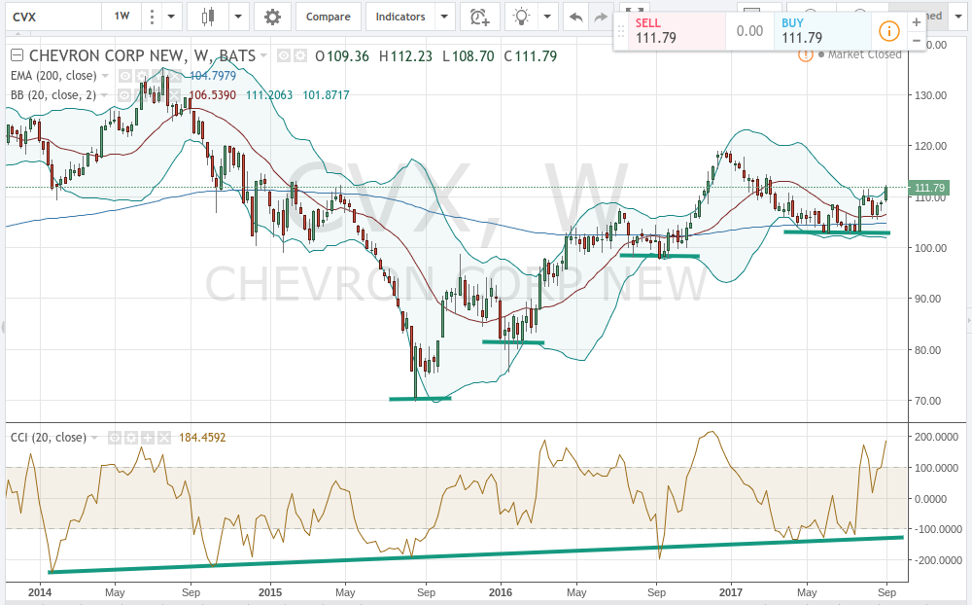Image resolution: width=972 pixels, height=605 pixels.
Task: Click the 130.00 label on price axis
Action: (931, 95)
